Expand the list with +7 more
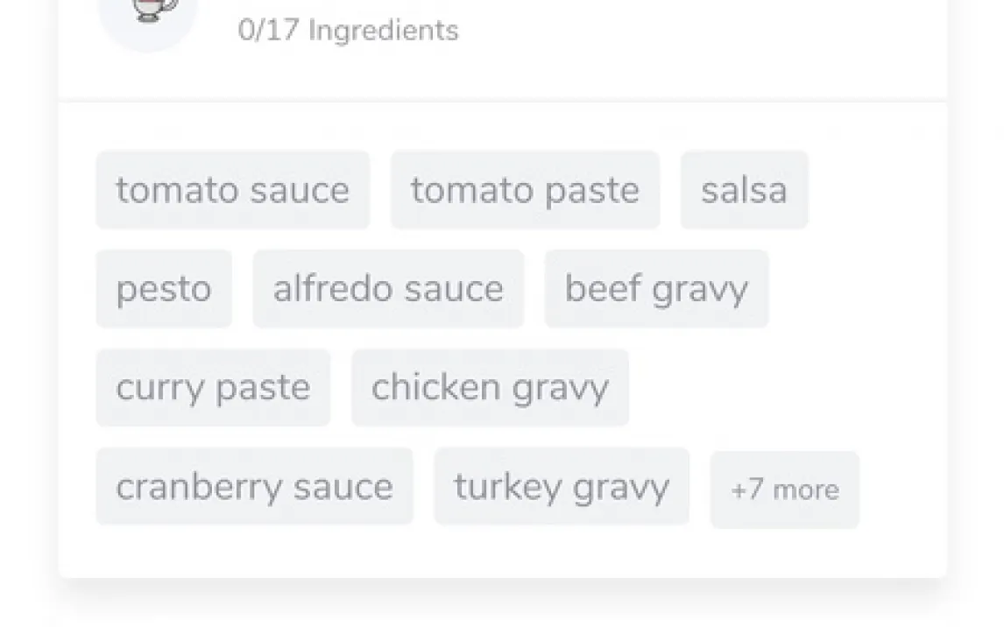The image size is (1004, 627). pyautogui.click(x=784, y=490)
